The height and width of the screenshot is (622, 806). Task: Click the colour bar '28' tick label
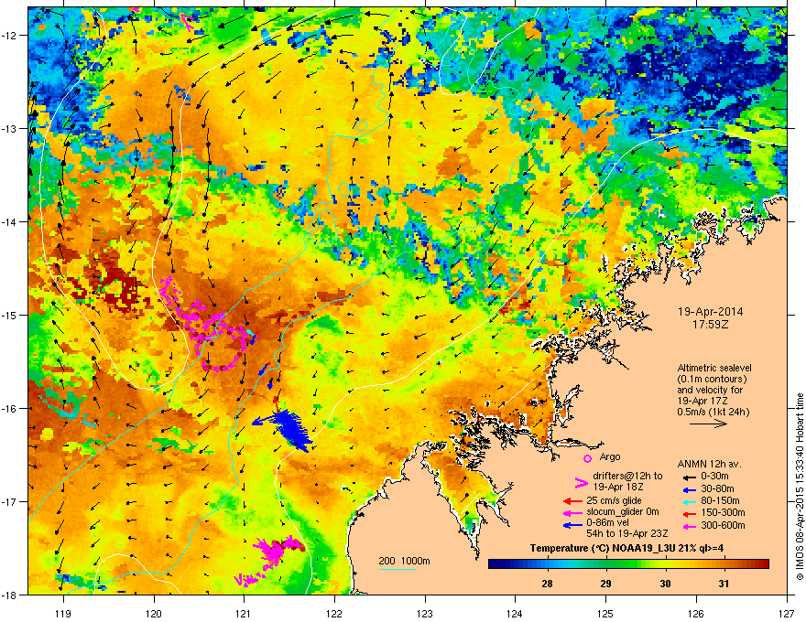click(x=547, y=584)
